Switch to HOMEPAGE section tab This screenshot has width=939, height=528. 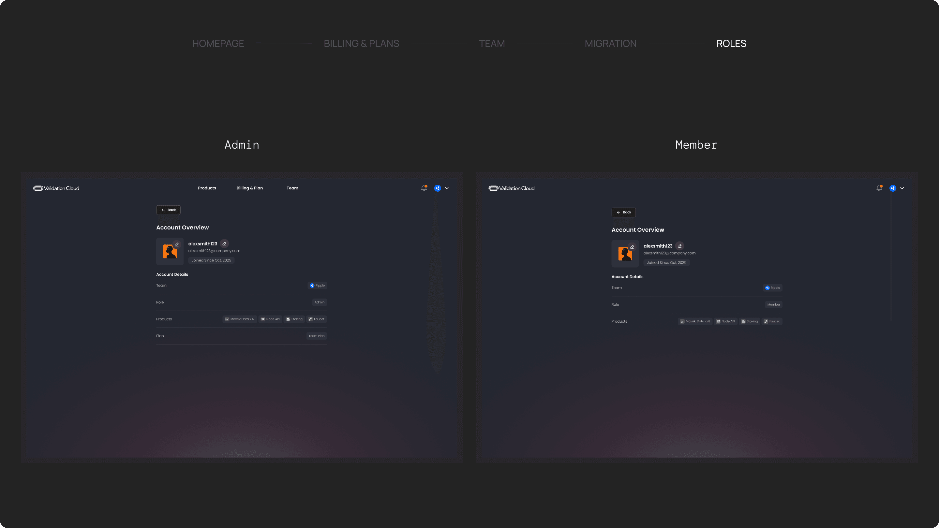click(x=218, y=43)
